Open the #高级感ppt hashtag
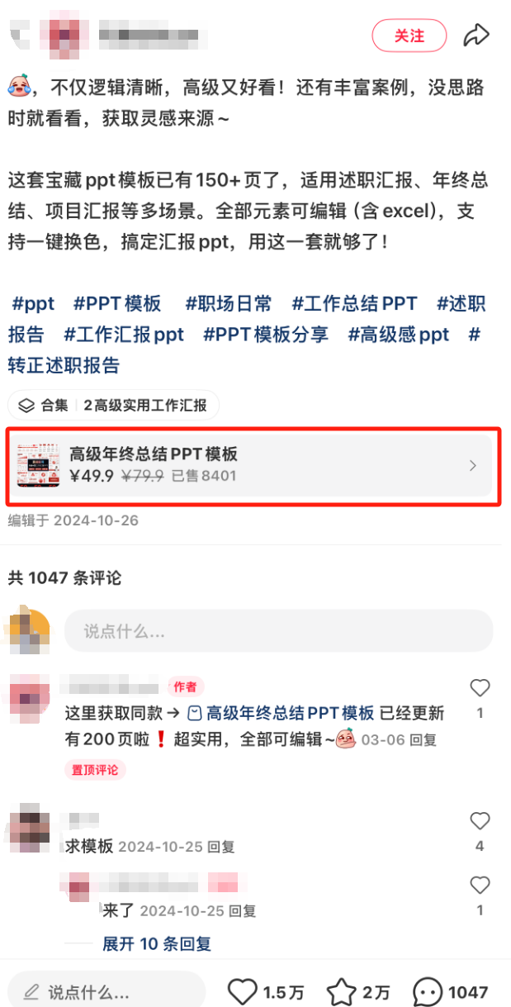 (x=399, y=335)
